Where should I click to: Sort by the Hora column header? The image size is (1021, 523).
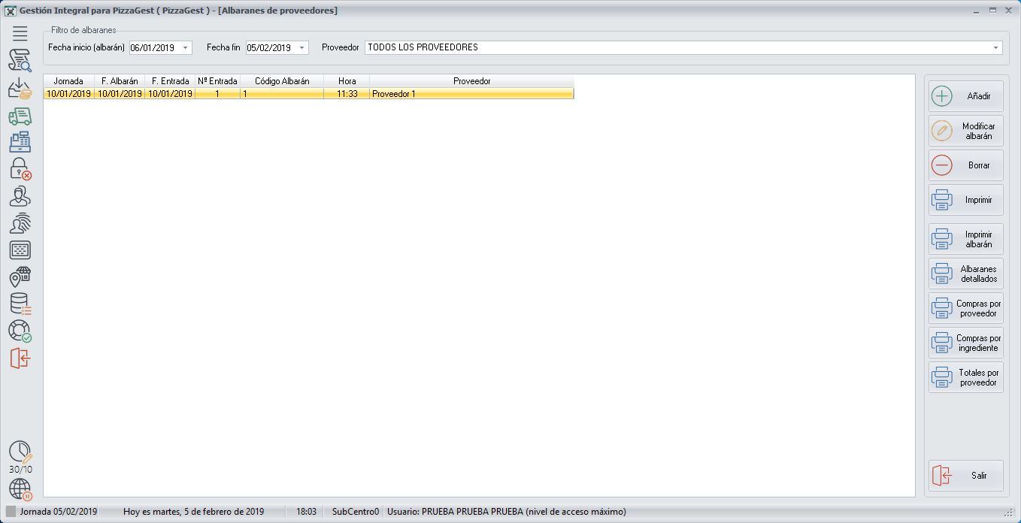347,81
